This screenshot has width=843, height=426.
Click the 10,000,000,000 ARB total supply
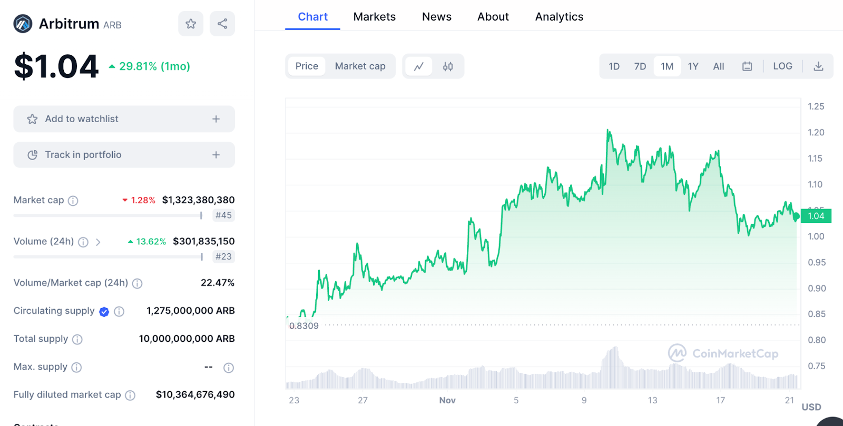point(187,339)
